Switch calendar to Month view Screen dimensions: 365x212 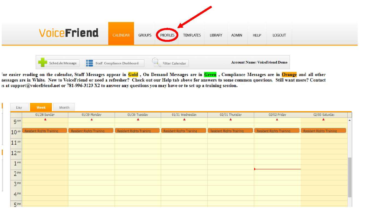pyautogui.click(x=64, y=107)
